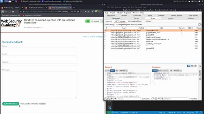
Task: Go to next match in Response search
Action: (x=162, y=99)
